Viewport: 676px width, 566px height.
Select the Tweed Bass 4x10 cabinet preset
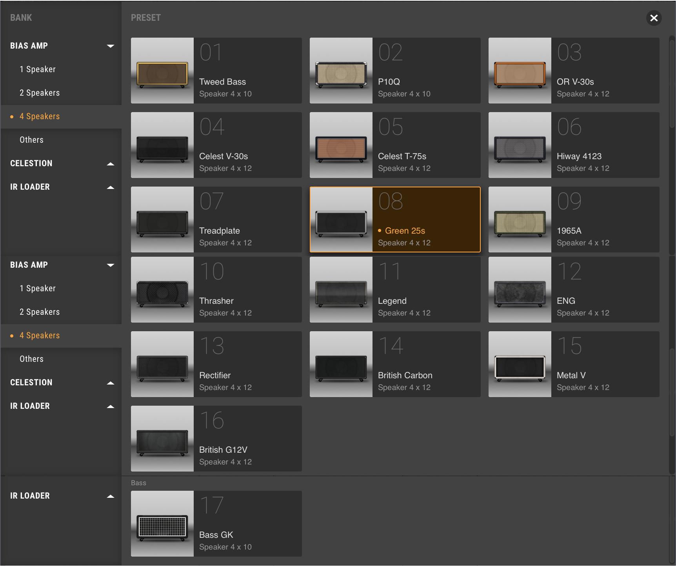[216, 71]
